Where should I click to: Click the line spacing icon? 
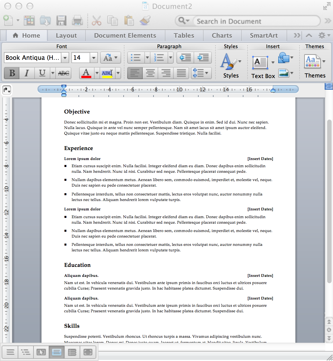pos(201,73)
